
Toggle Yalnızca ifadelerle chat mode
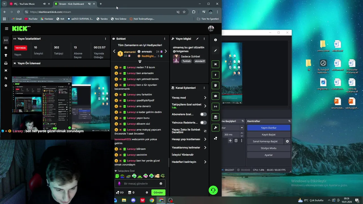point(203,123)
